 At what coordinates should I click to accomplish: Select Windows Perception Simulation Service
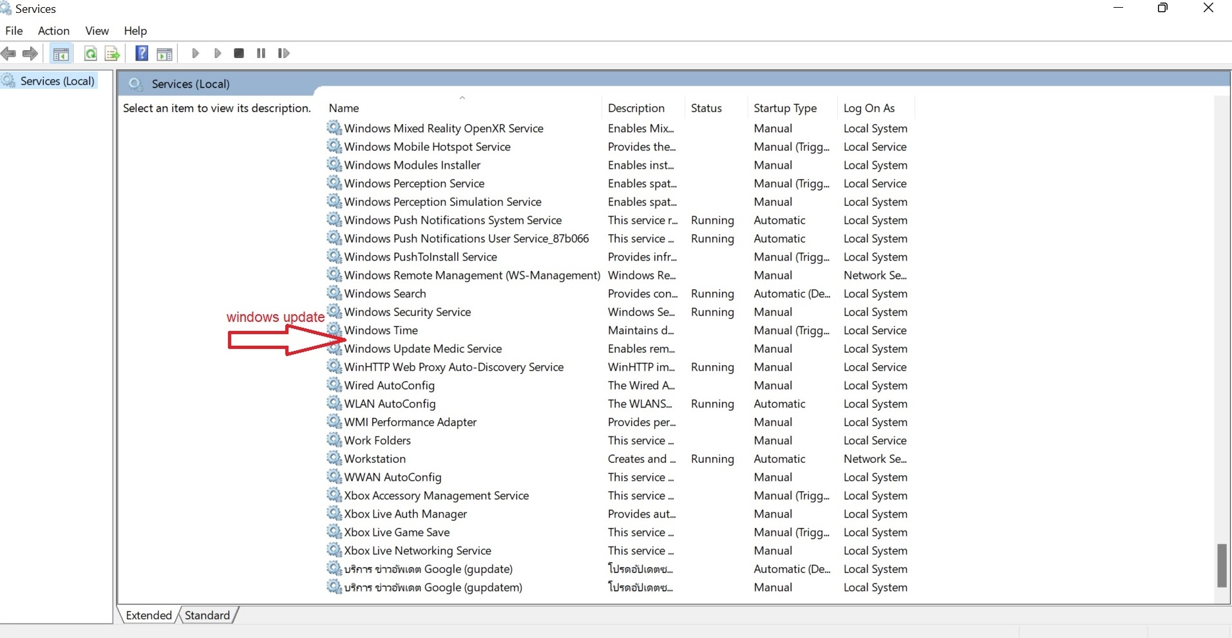pyautogui.click(x=442, y=202)
